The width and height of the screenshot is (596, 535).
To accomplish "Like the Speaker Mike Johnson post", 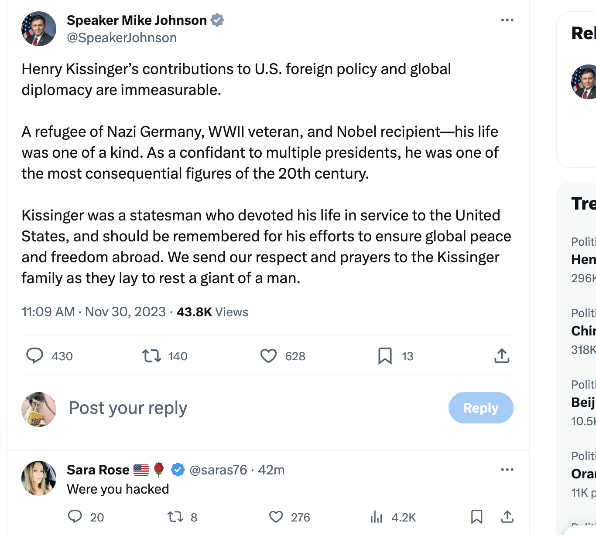I will 269,356.
